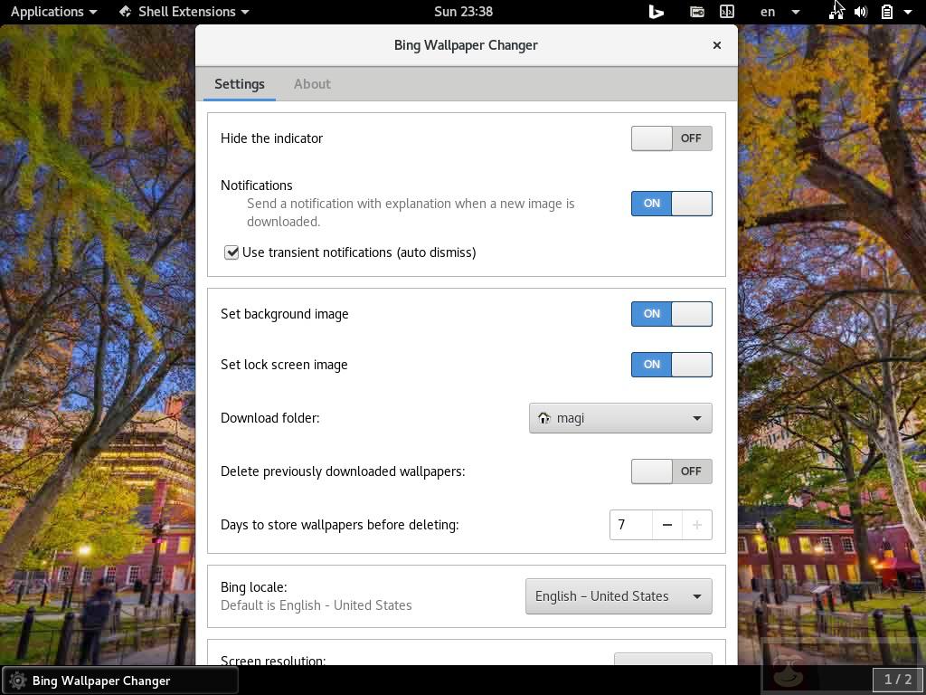Click the en keyboard layout indicator
Viewport: 926px width, 695px height.
pyautogui.click(x=767, y=12)
